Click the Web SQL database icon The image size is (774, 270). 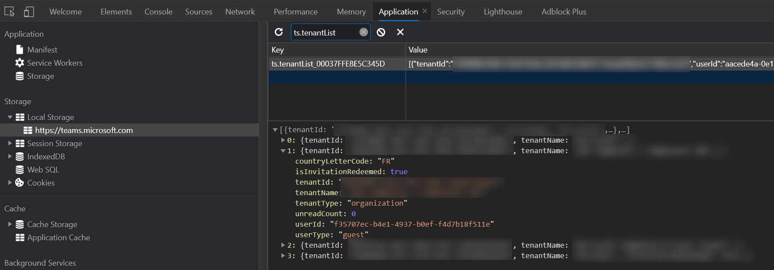coord(20,169)
